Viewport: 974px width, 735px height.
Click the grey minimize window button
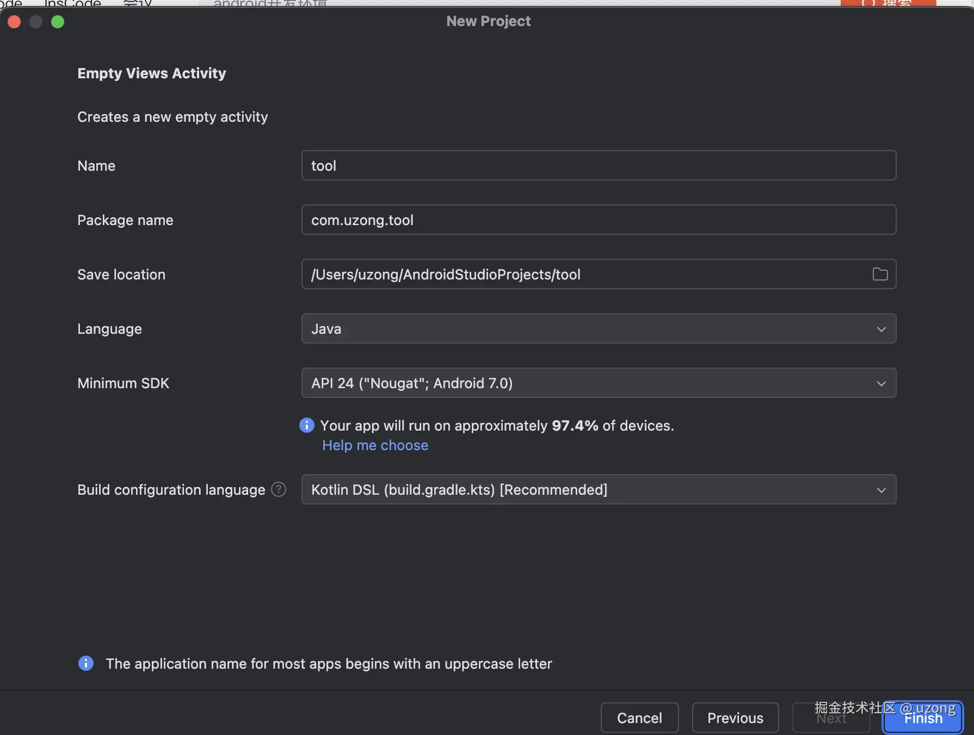coord(36,22)
